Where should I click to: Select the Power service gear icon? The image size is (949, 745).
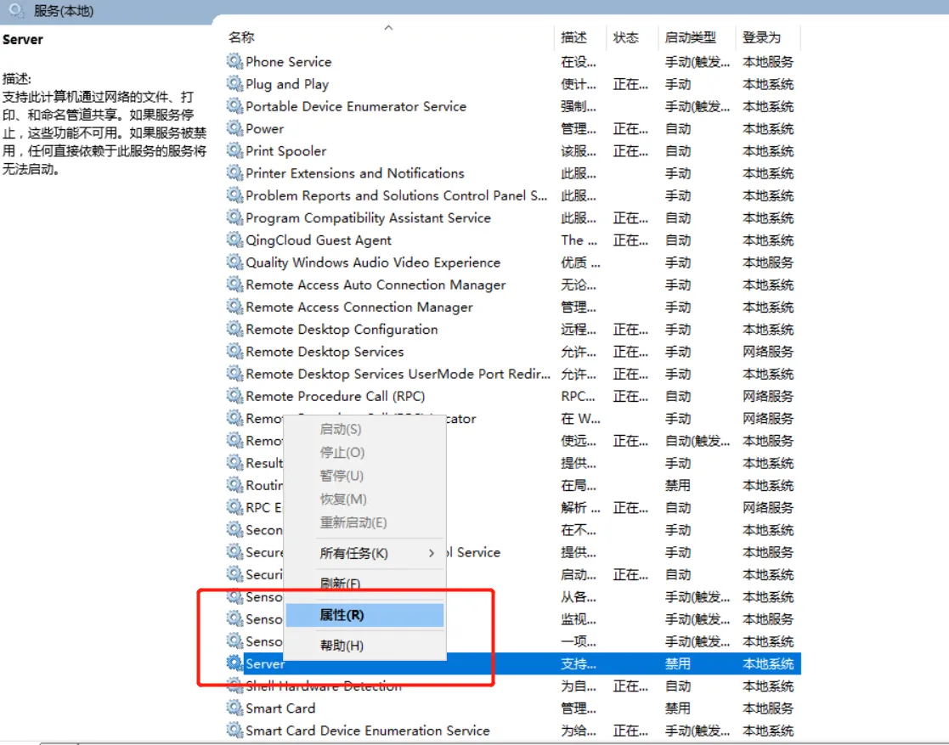234,128
